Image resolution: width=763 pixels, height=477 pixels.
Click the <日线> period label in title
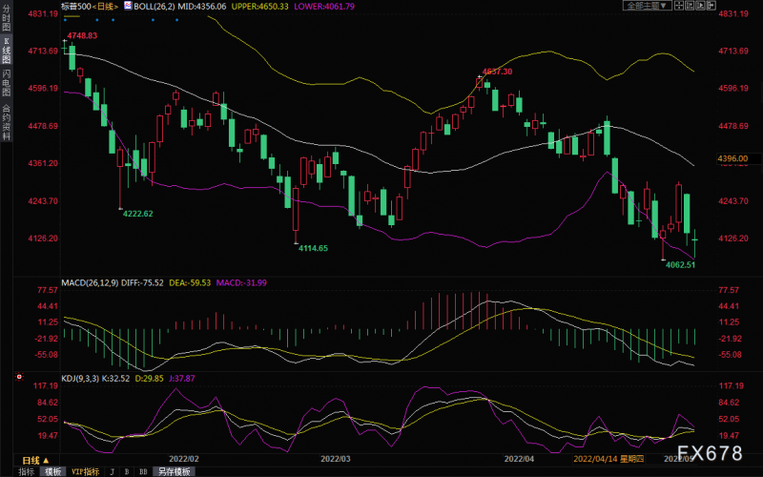pyautogui.click(x=105, y=7)
